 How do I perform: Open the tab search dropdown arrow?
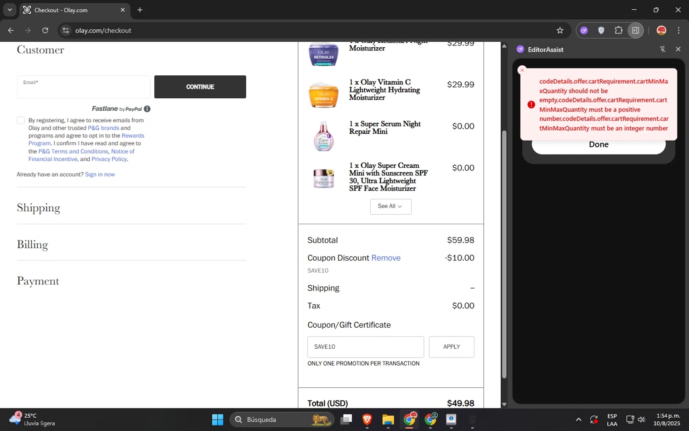tap(10, 10)
